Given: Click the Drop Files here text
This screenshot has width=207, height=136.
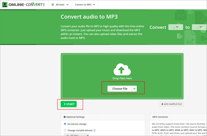Looking at the screenshot, I should [122, 78].
